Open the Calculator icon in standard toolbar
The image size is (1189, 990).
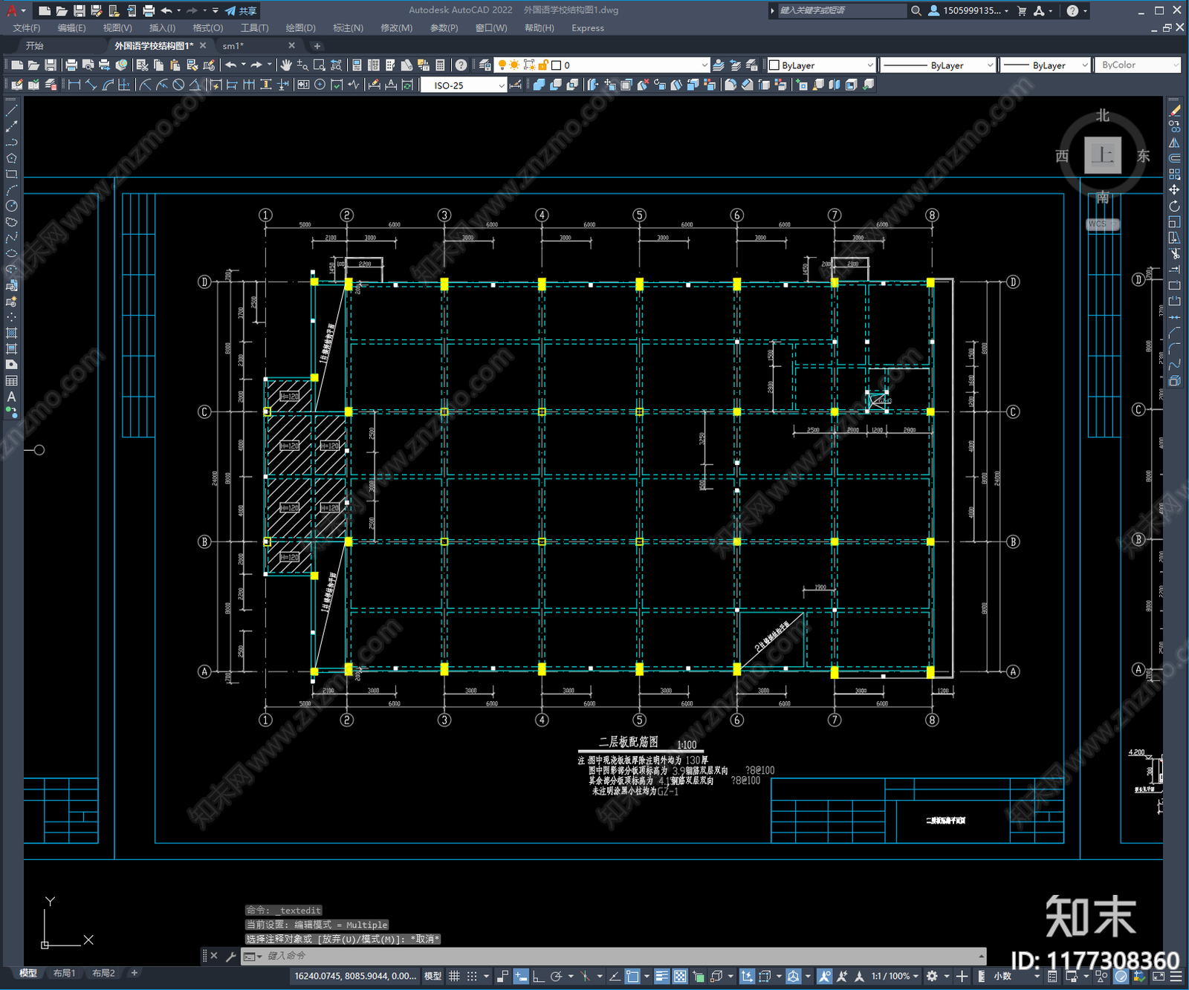[441, 65]
